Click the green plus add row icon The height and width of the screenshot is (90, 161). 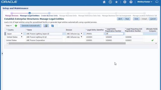tap(16, 26)
